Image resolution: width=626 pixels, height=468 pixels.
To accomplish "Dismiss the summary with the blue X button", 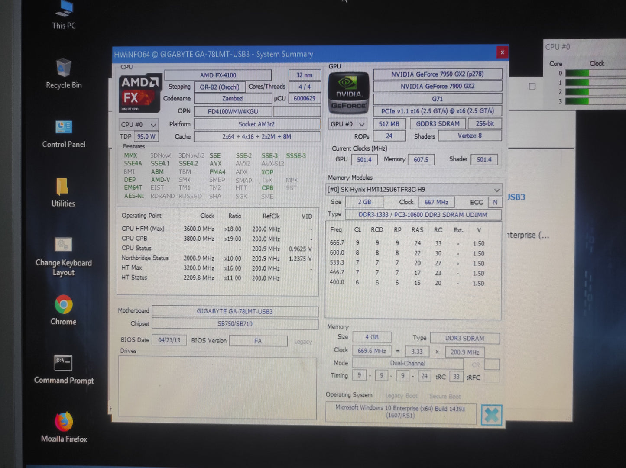I will click(x=492, y=414).
